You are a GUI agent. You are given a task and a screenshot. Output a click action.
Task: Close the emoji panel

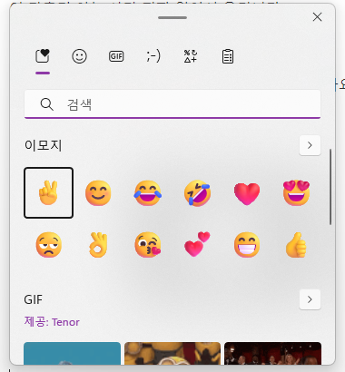pyautogui.click(x=317, y=17)
